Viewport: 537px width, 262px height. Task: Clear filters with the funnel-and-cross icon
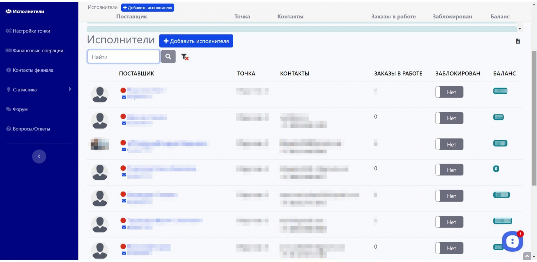coord(185,57)
